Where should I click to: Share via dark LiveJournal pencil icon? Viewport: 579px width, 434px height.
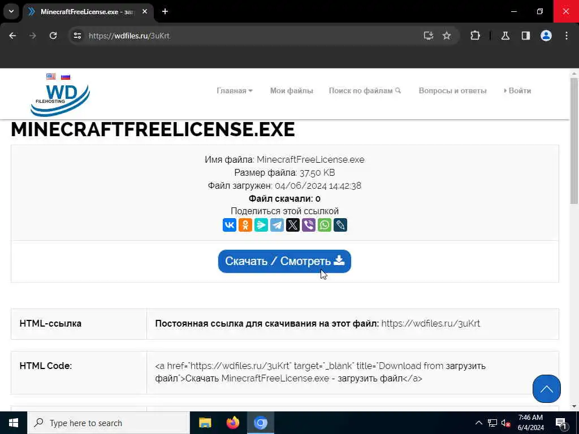(340, 225)
